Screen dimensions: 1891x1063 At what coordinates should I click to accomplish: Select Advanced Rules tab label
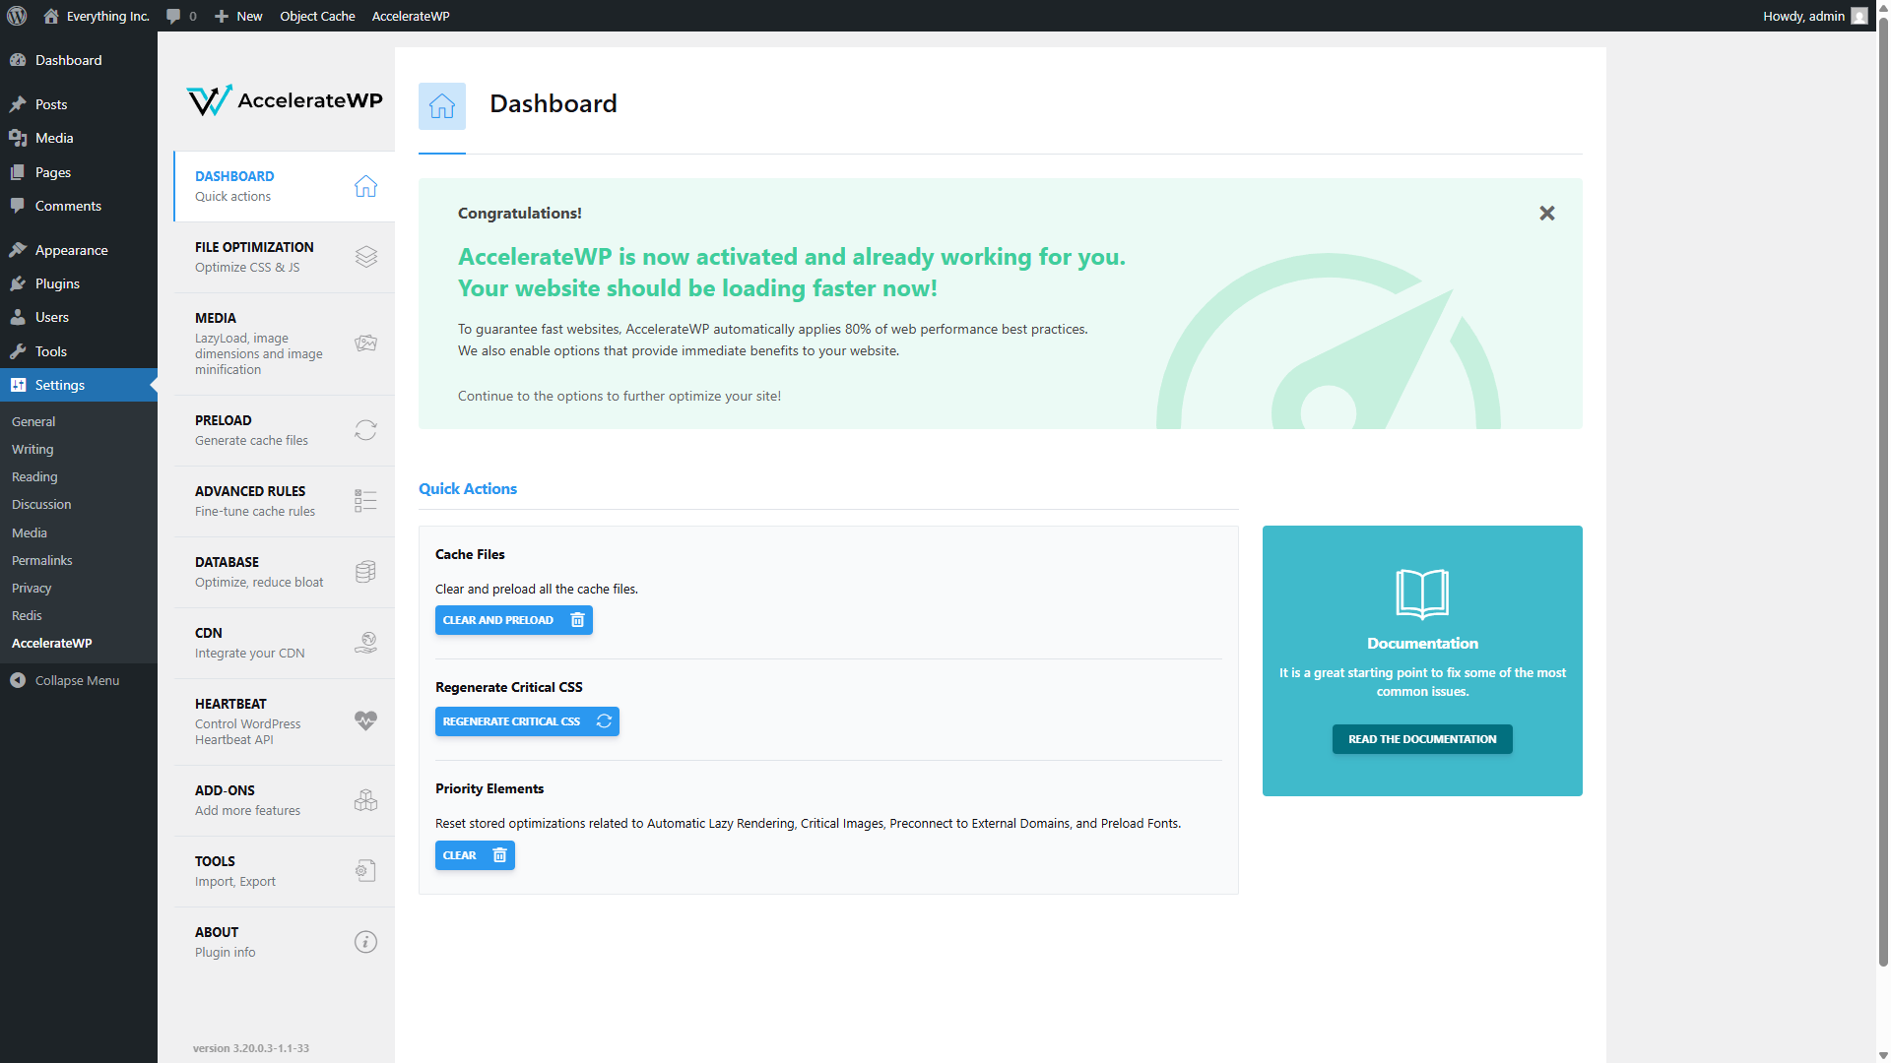[x=250, y=491]
